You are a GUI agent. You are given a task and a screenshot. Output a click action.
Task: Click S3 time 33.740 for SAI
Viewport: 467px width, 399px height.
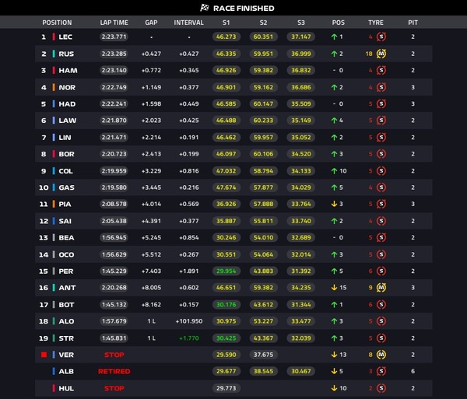301,221
